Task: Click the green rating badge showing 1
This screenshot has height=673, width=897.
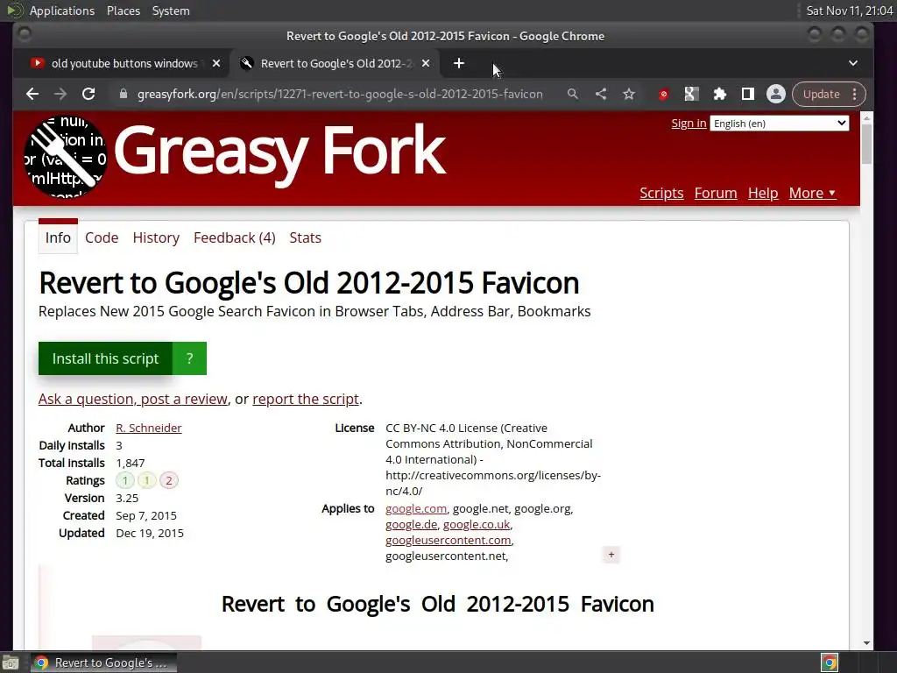Action: coord(124,480)
